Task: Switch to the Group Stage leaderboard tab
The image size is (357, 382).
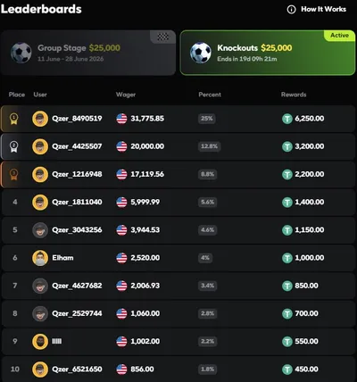Action: point(88,53)
